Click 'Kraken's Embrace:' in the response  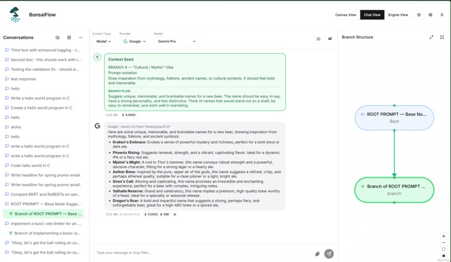click(129, 142)
